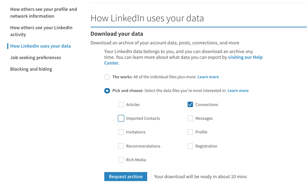Open Job seeking preferences section

pos(36,58)
